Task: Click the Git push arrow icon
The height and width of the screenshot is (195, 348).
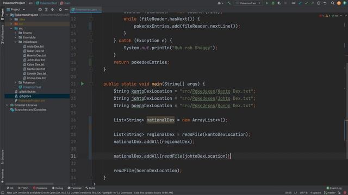Action: [x=312, y=3]
